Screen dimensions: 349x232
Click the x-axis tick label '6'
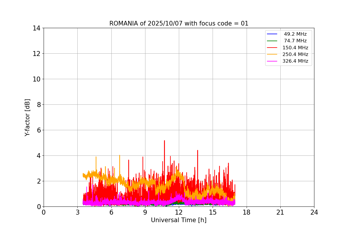111,212
